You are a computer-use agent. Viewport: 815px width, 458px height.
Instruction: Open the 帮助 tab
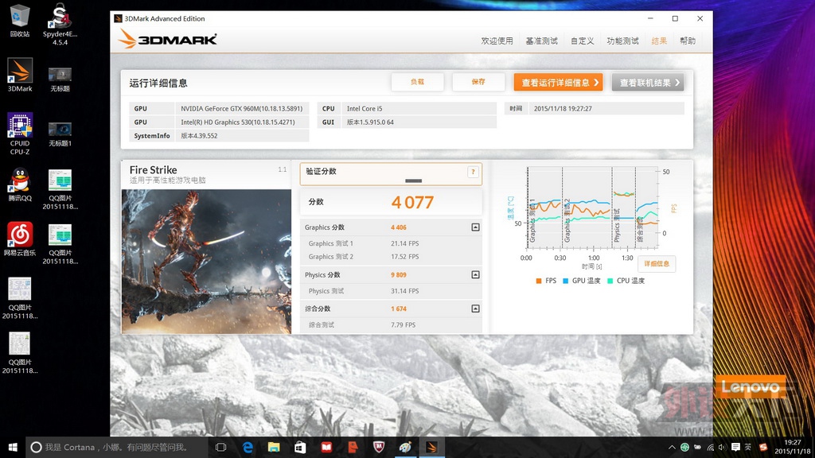pos(688,41)
